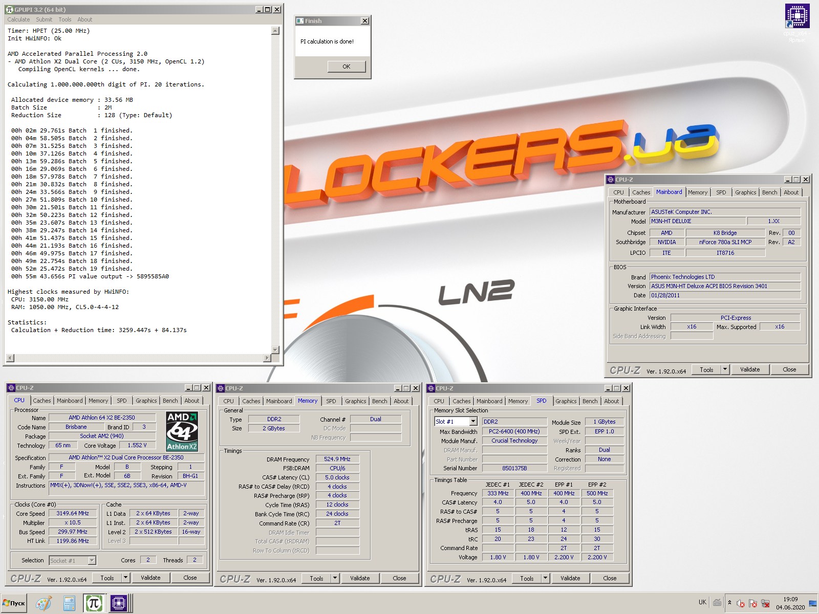Click the Core Speed value 3149.64 MHz
This screenshot has height=614, width=819.
click(x=73, y=513)
